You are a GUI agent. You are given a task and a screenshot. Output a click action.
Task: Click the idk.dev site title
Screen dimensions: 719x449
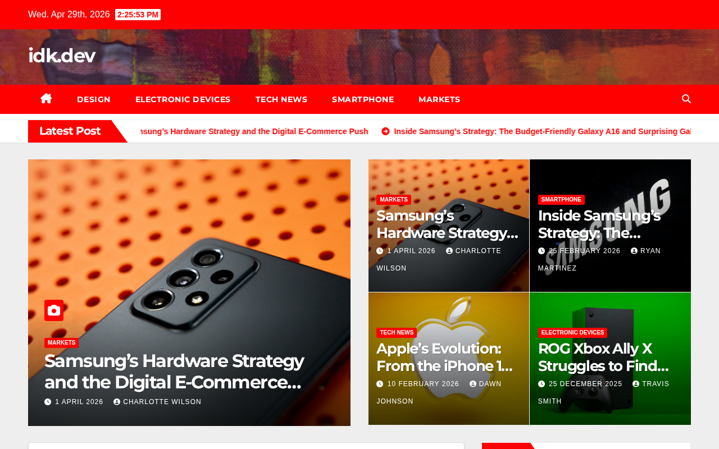[x=62, y=56]
